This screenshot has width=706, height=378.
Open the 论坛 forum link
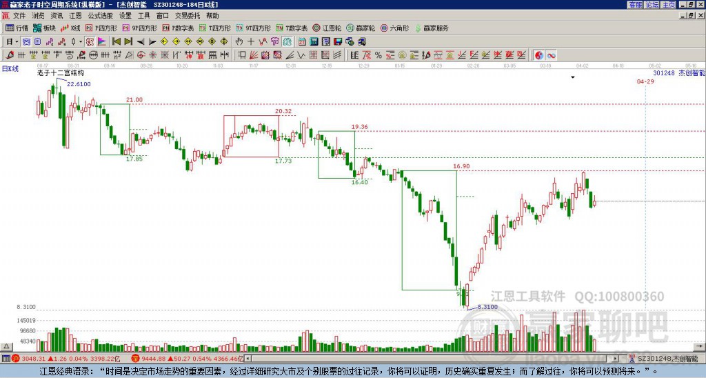coord(652,5)
